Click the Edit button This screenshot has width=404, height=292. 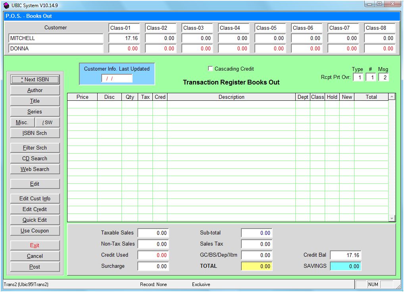35,184
